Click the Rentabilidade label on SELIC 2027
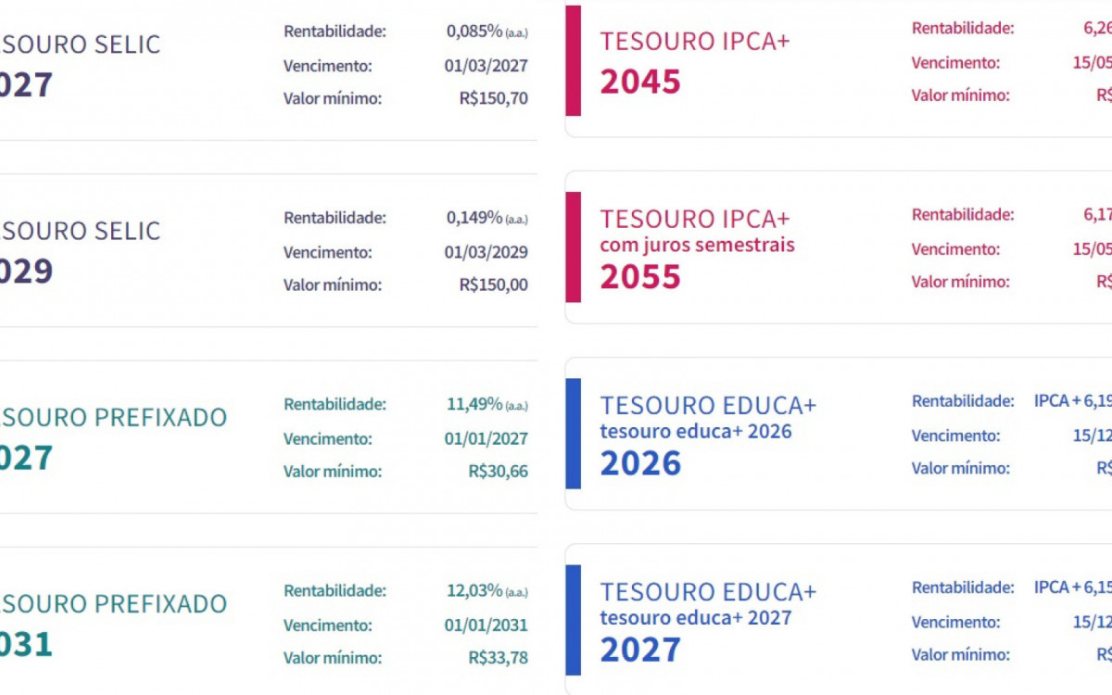Image resolution: width=1112 pixels, height=695 pixels. [335, 32]
